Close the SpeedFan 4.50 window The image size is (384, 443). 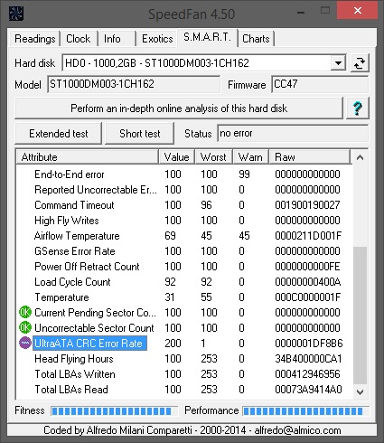pos(358,11)
